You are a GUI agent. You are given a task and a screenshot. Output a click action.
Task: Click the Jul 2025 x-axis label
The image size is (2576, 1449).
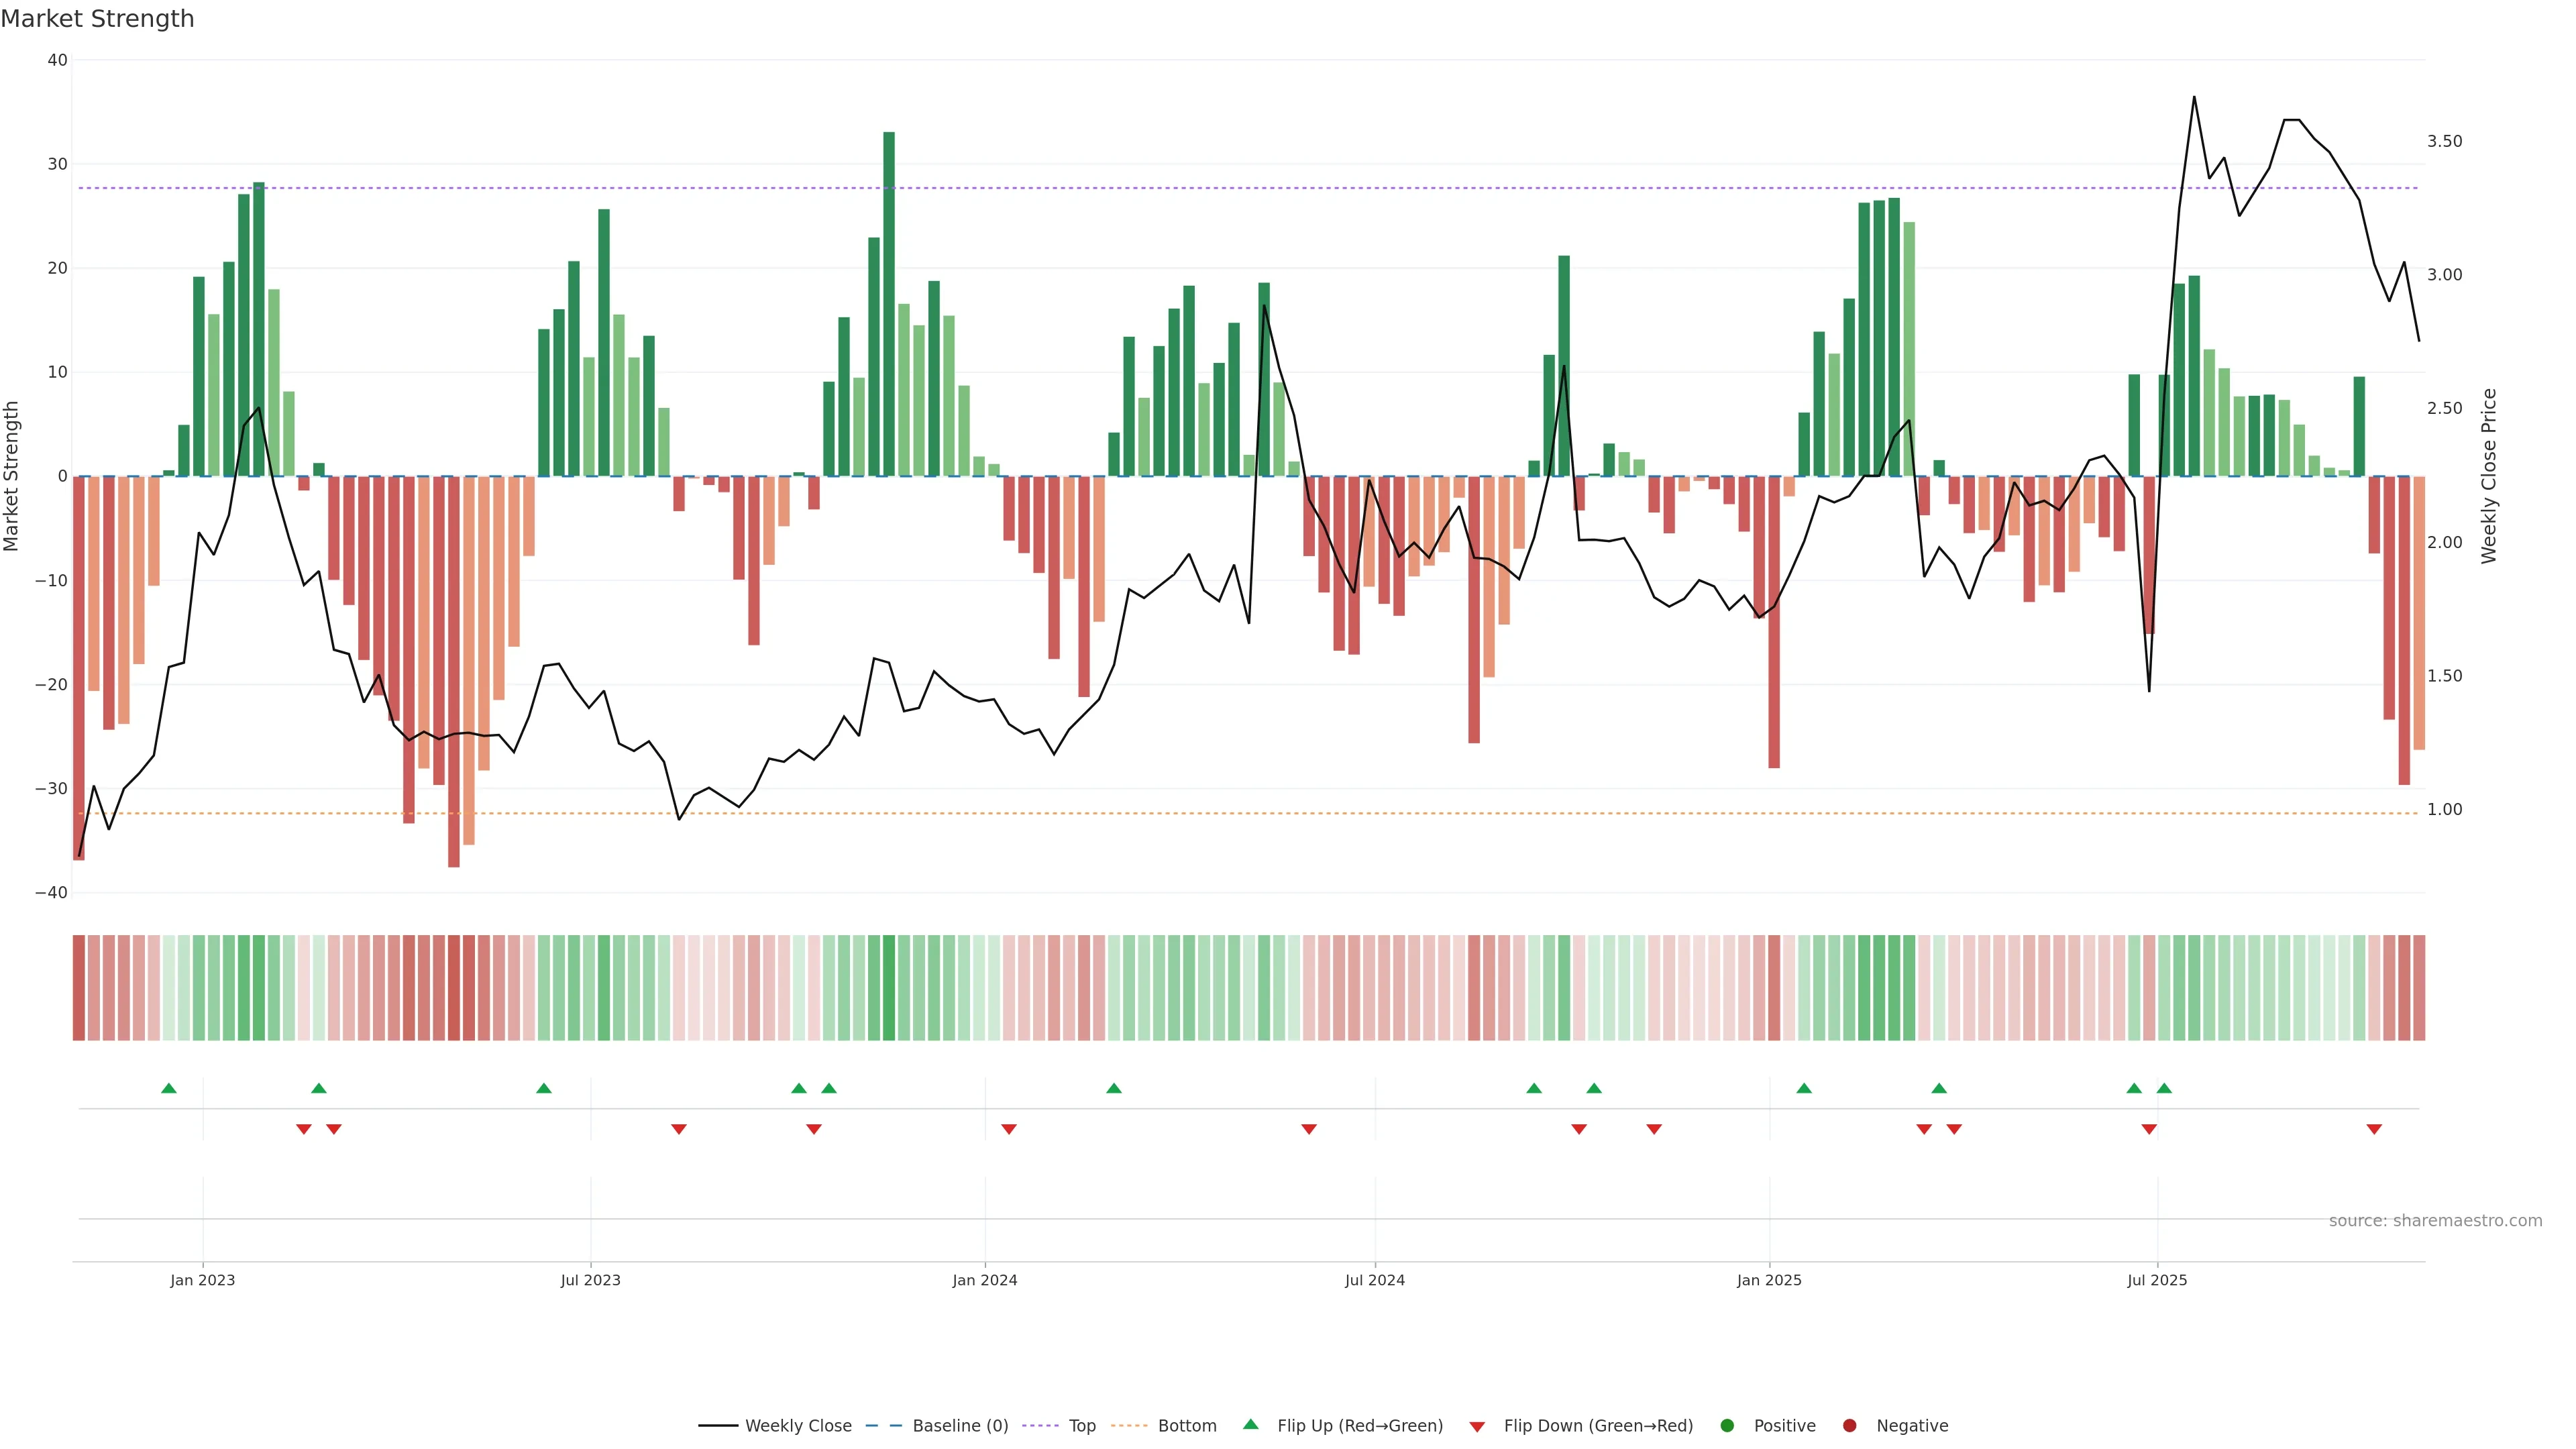pyautogui.click(x=2157, y=1280)
